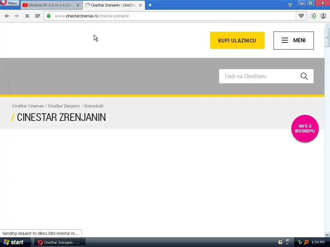Image resolution: width=330 pixels, height=247 pixels.
Task: Click the KUPI ULAZNICU button
Action: coord(237,40)
